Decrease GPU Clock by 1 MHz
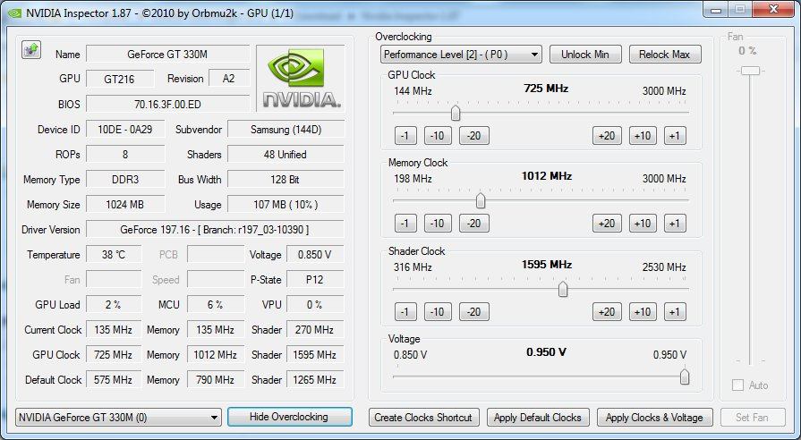The image size is (801, 440). [405, 136]
